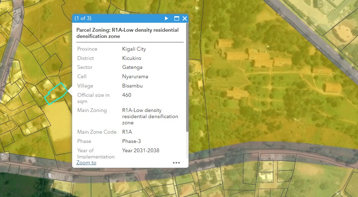The width and height of the screenshot is (358, 197).
Task: Select the Kigali City province value
Action: tap(134, 49)
